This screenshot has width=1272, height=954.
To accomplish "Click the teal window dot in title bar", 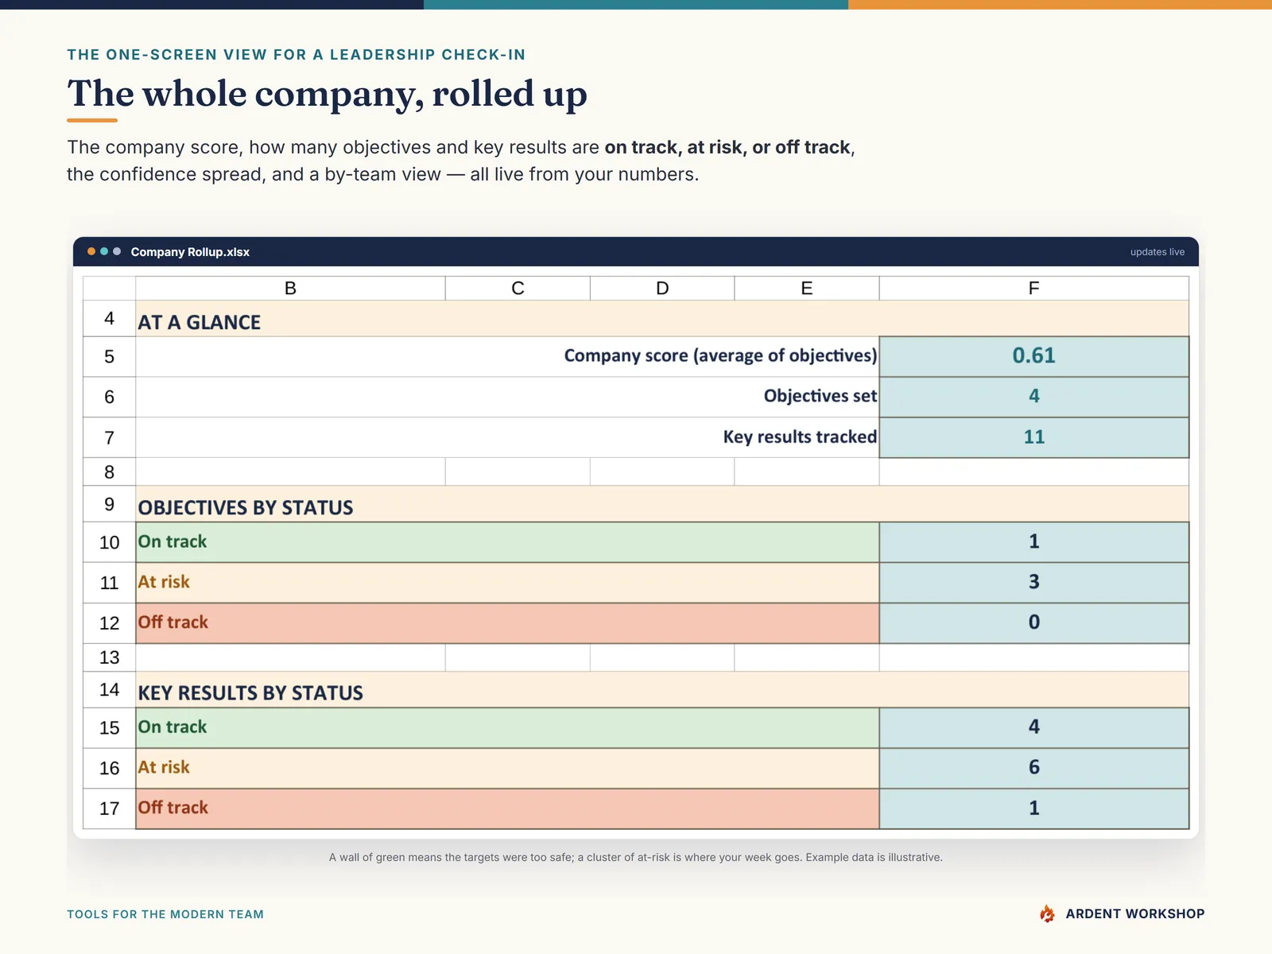I will [x=104, y=251].
